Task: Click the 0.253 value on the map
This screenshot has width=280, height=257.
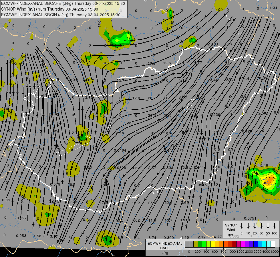Action: (x=21, y=236)
